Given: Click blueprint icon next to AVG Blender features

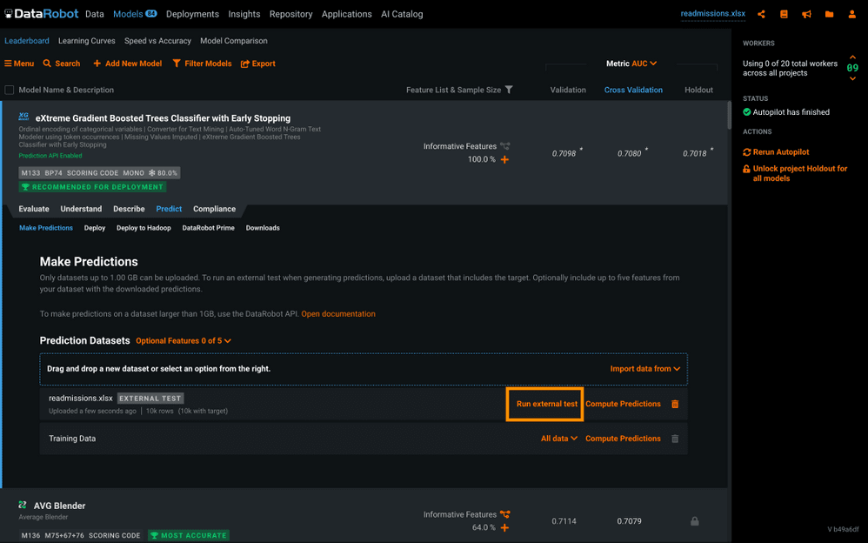Looking at the screenshot, I should (x=504, y=514).
